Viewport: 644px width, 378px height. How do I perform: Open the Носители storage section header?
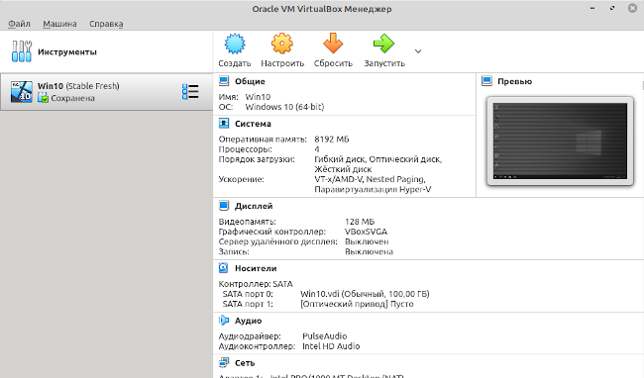click(x=256, y=268)
